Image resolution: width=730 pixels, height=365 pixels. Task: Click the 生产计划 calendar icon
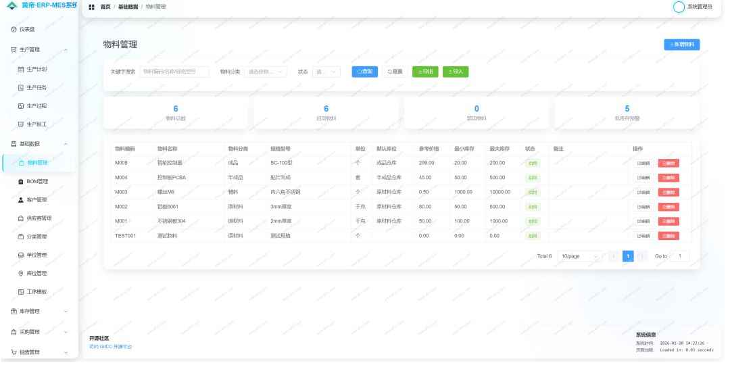click(x=20, y=70)
